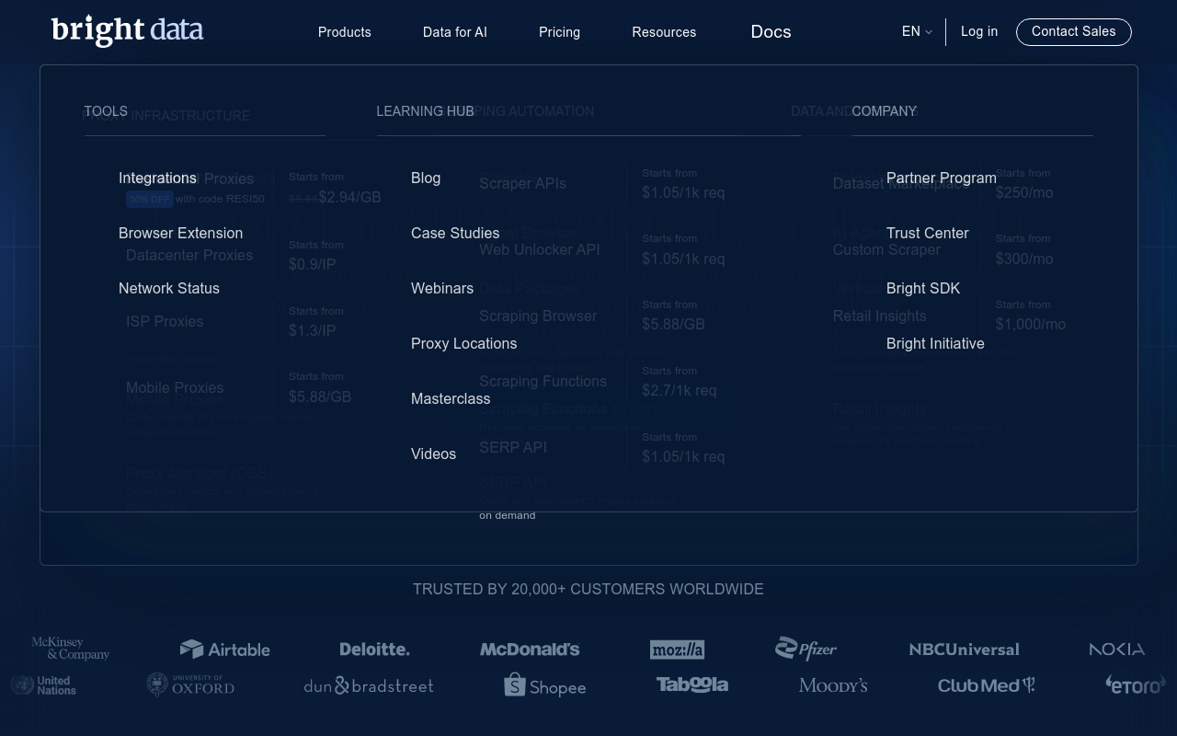This screenshot has height=736, width=1177.
Task: Click the Bright Data logo
Action: (128, 30)
